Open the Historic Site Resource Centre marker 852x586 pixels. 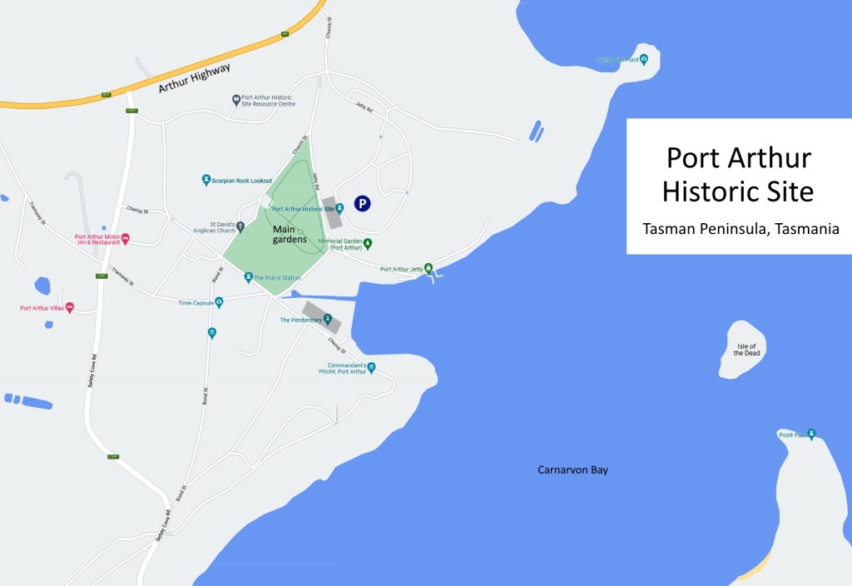click(235, 100)
